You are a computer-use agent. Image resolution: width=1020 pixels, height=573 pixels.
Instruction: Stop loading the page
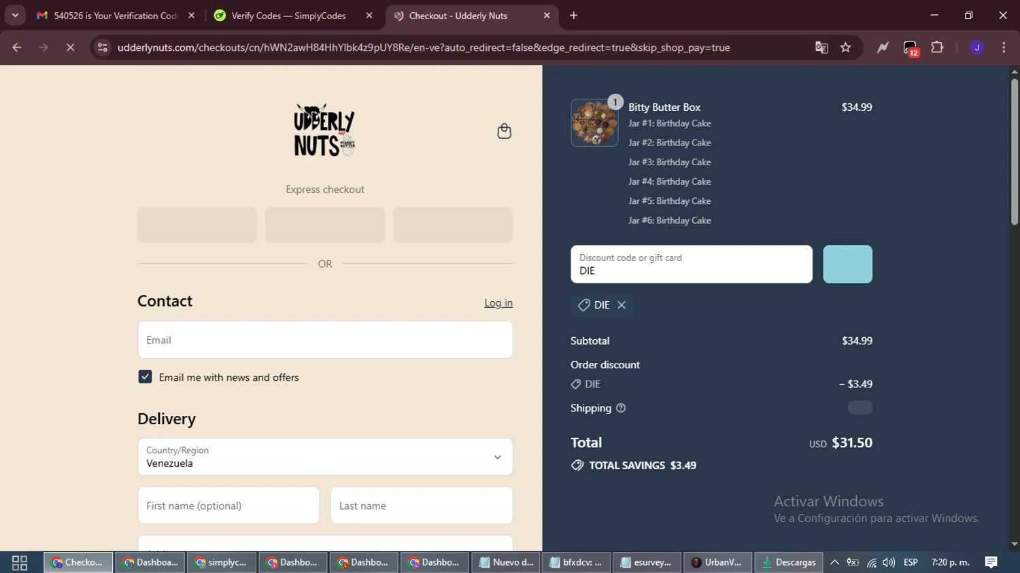70,48
